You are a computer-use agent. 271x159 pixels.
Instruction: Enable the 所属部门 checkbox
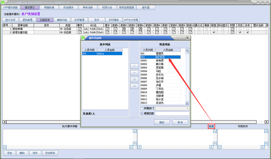(x=141, y=108)
